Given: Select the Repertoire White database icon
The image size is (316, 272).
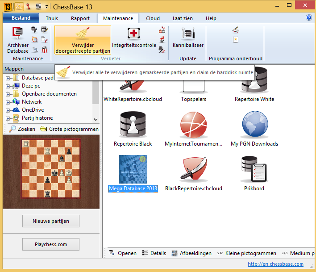Looking at the screenshot, I should pos(254,80).
